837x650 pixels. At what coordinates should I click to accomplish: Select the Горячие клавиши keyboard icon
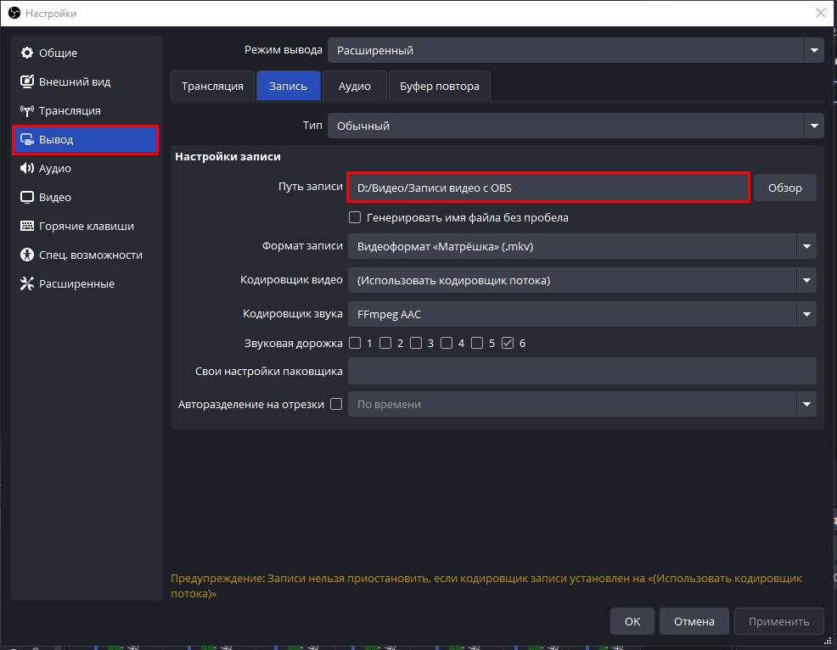click(x=26, y=227)
